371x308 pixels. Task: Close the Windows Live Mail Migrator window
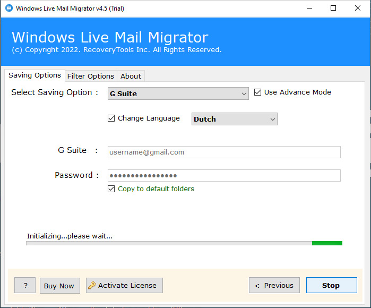[x=358, y=8]
